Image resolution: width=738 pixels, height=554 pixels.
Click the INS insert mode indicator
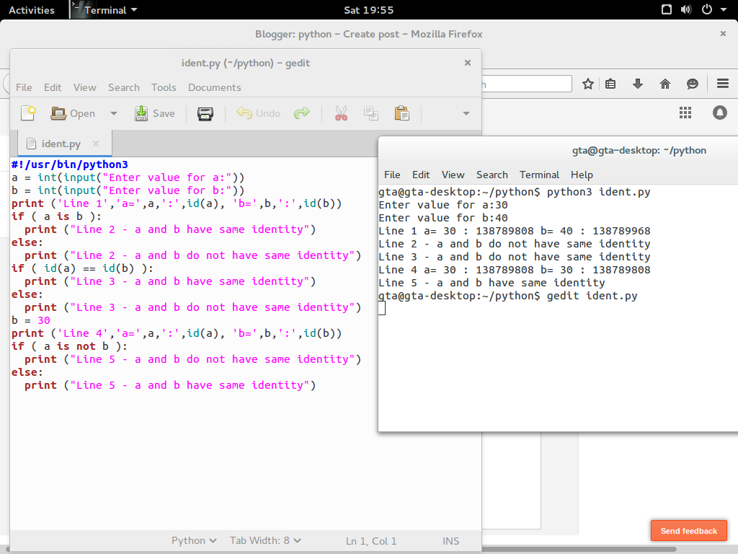[451, 541]
